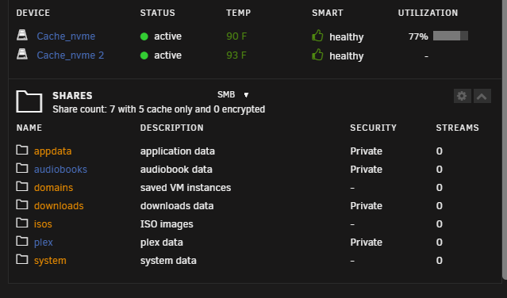Click the SMART thumbs-up icon for Cache_nvme 2
507x298 pixels.
tap(317, 55)
